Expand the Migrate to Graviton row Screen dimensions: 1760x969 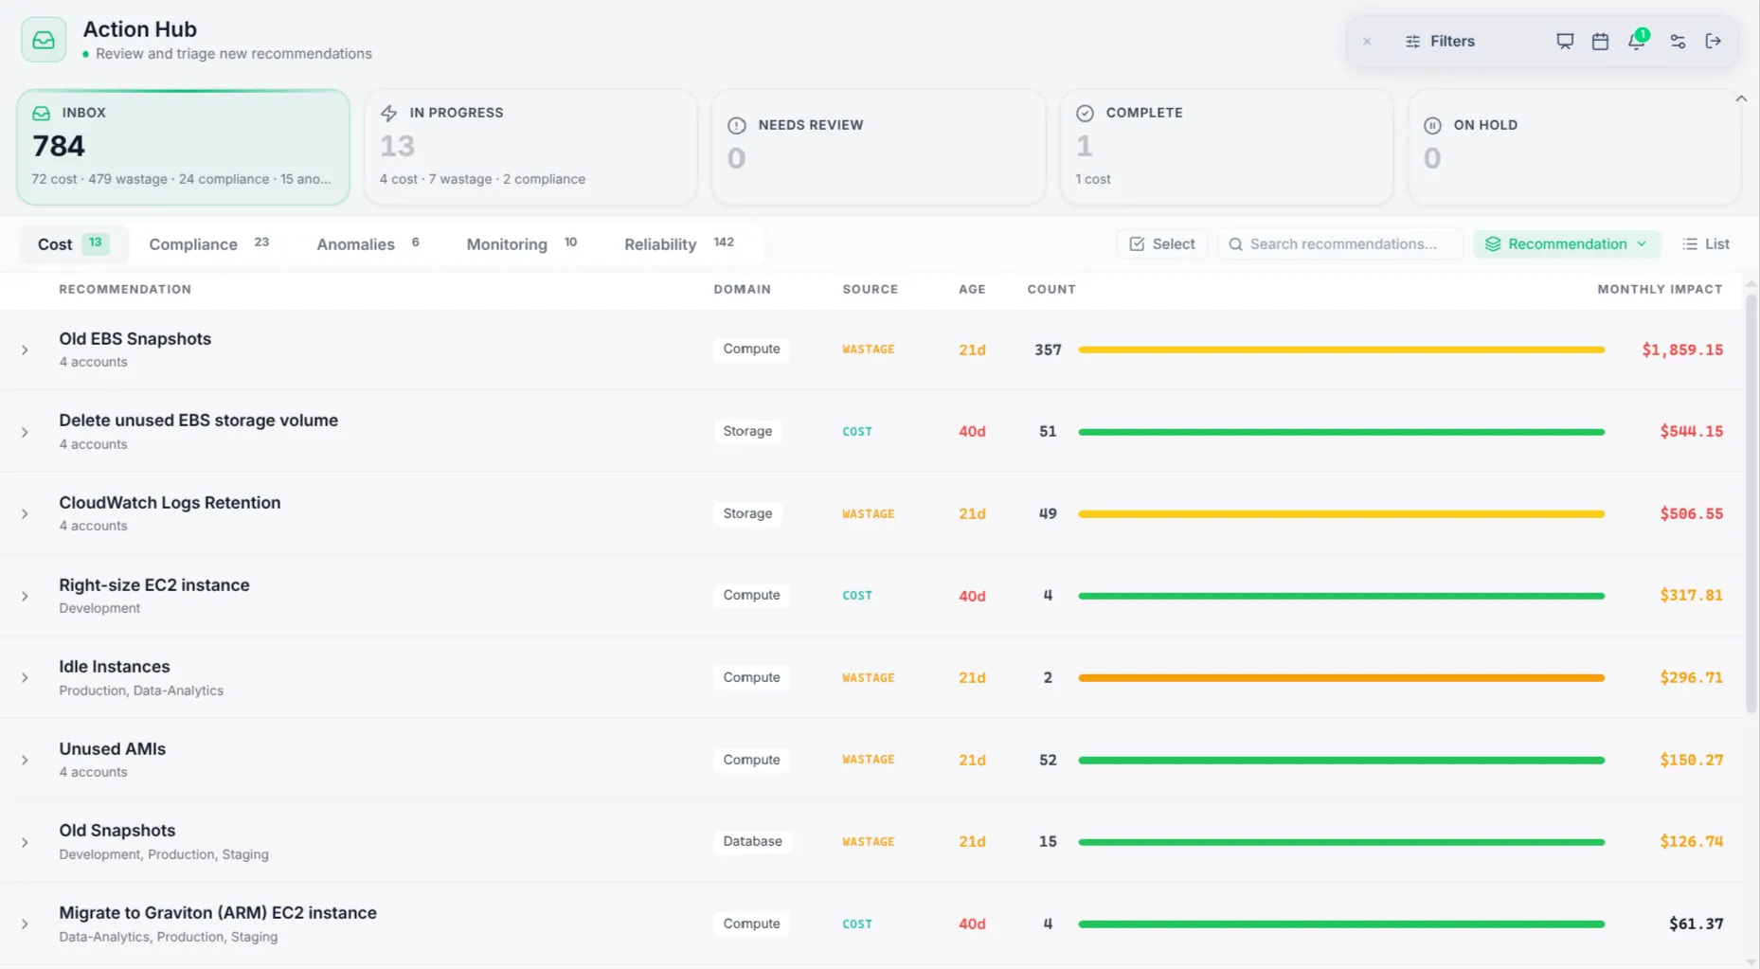25,924
